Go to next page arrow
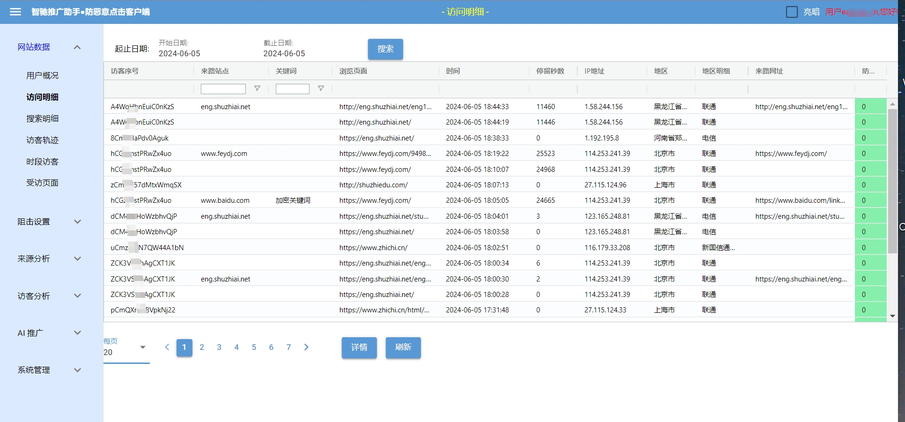This screenshot has width=905, height=422. [306, 347]
